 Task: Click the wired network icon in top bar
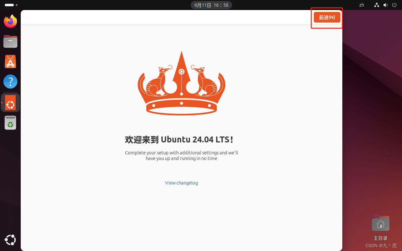tap(376, 5)
